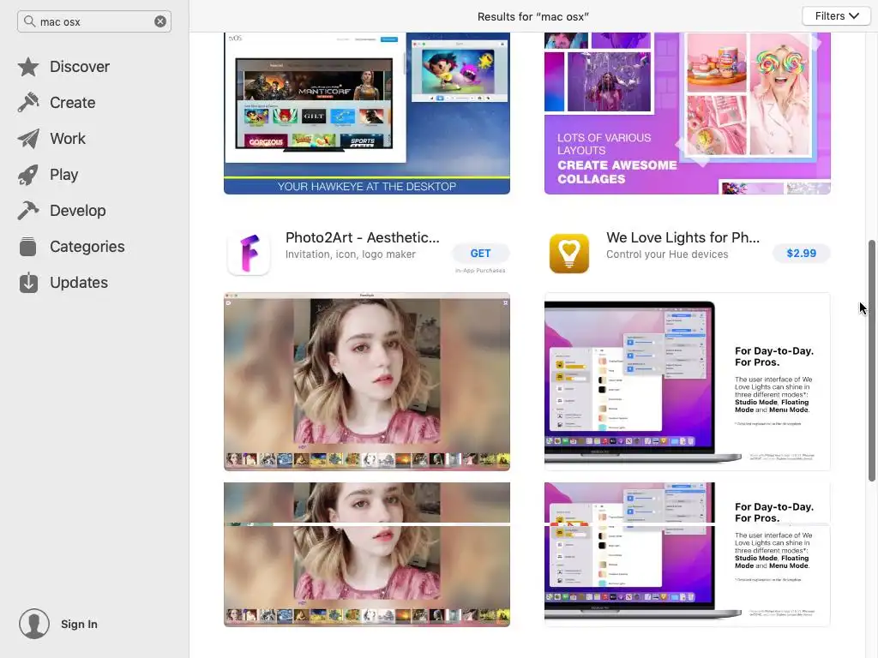
Task: Open first We Love Lights MacBook screenshot
Action: (687, 381)
